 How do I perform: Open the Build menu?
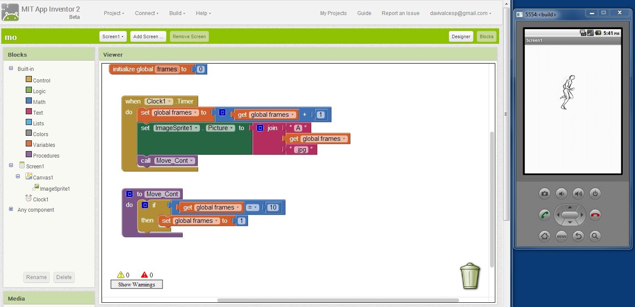[177, 13]
